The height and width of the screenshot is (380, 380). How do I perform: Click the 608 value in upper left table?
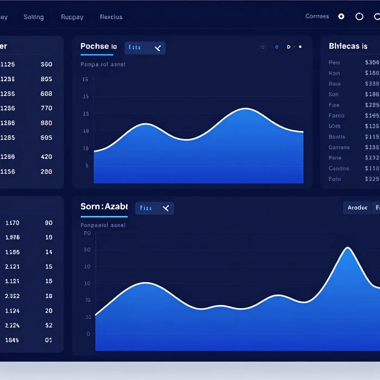(46, 94)
